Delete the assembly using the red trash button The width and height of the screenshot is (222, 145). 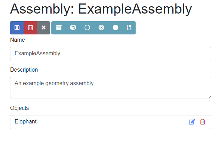pyautogui.click(x=31, y=28)
